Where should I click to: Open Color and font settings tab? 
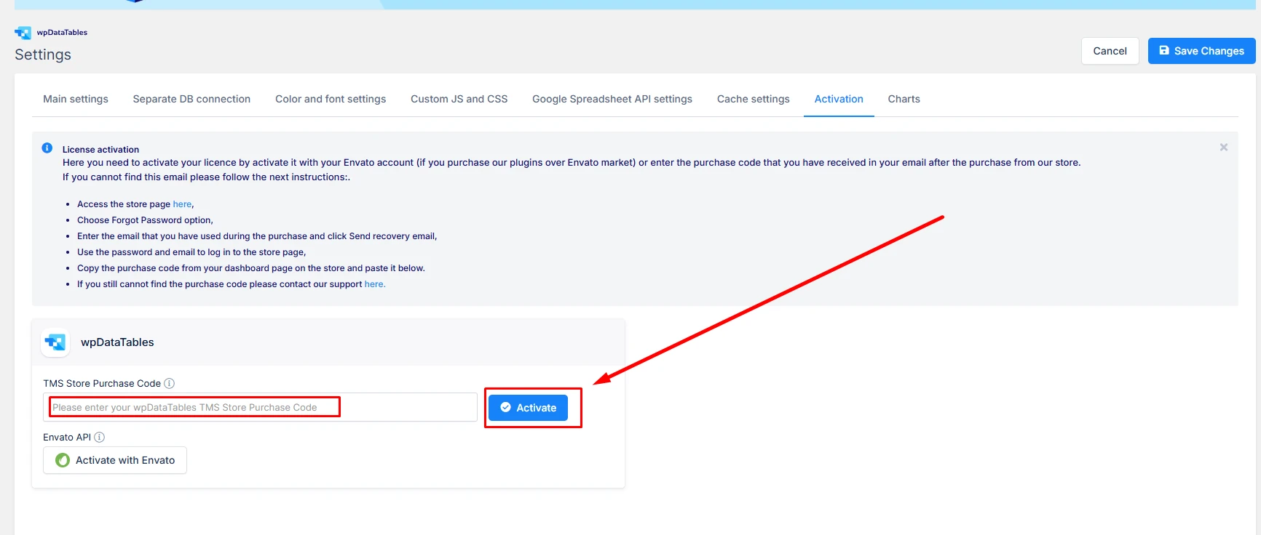pos(331,99)
